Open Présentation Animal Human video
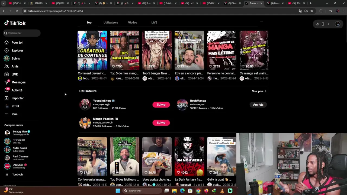The height and width of the screenshot is (195, 347). 254,50
